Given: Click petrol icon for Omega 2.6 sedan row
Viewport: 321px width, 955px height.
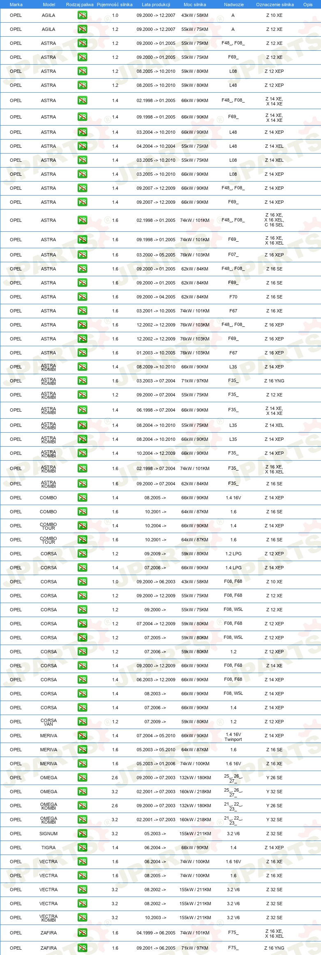Looking at the screenshot, I should click(x=82, y=778).
